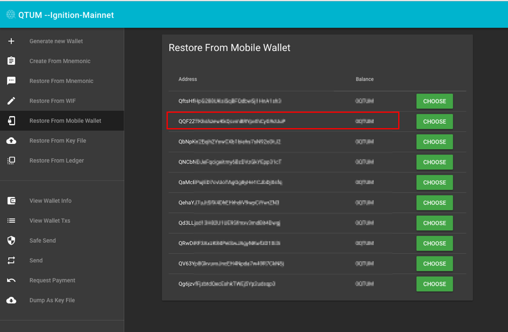Click the phone icon for Restore From Mobile Wallet

click(x=11, y=121)
